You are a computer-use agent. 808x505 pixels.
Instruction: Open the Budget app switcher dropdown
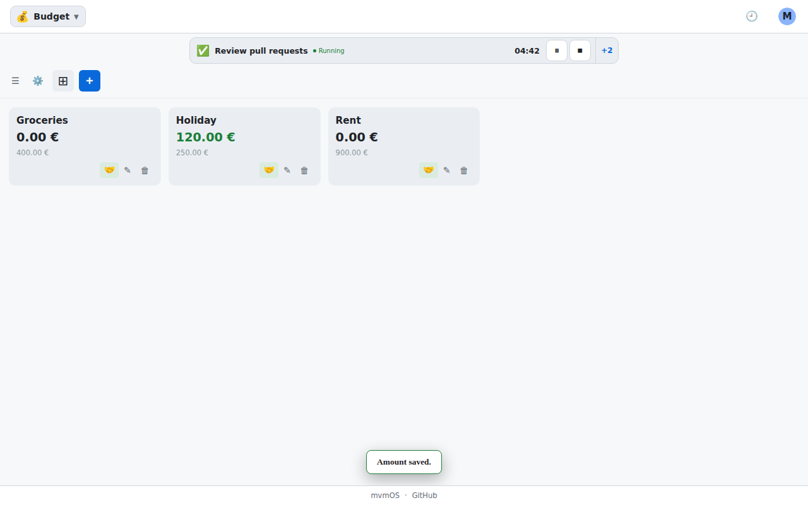48,16
